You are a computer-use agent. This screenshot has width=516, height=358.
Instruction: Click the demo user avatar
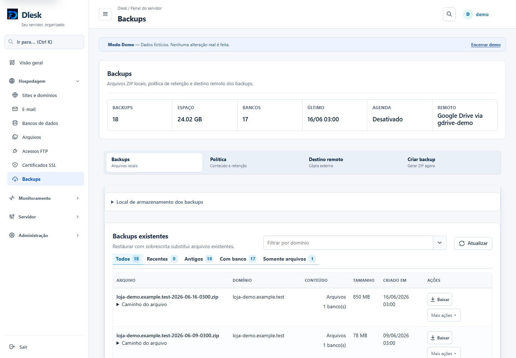(x=468, y=14)
